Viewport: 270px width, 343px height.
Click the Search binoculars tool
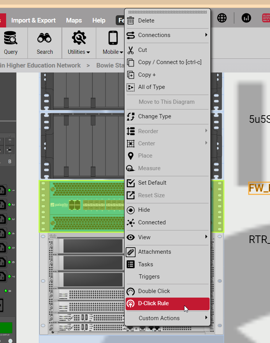pos(45,43)
